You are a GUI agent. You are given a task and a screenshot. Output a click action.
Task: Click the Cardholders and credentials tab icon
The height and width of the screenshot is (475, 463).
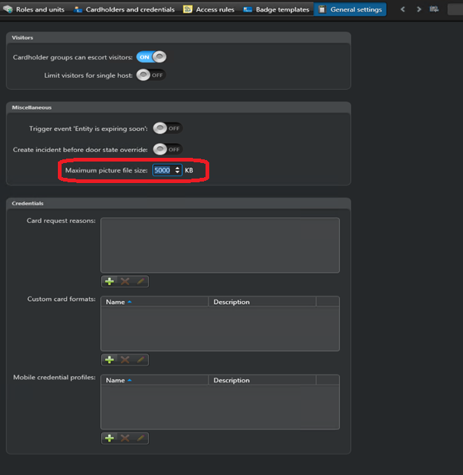[x=78, y=10]
